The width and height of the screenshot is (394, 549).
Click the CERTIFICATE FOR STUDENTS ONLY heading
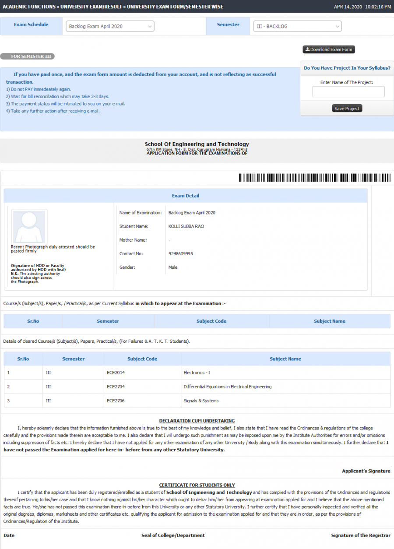(x=197, y=485)
